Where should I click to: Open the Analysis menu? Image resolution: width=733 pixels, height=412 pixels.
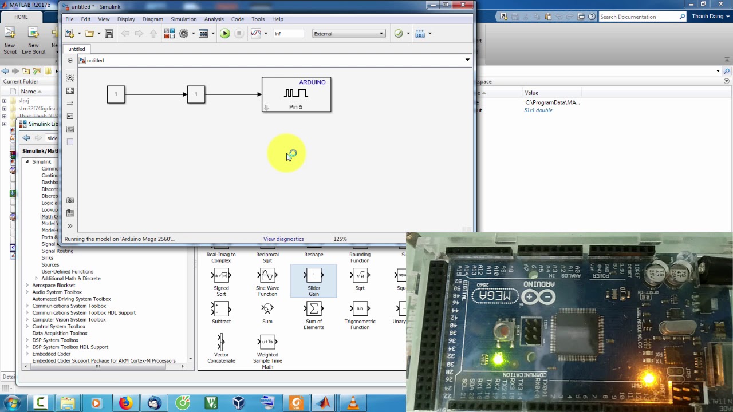[x=214, y=19]
